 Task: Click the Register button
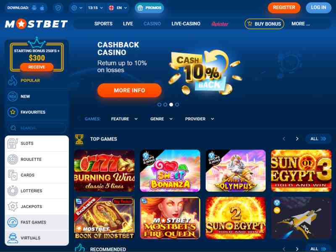click(x=284, y=8)
